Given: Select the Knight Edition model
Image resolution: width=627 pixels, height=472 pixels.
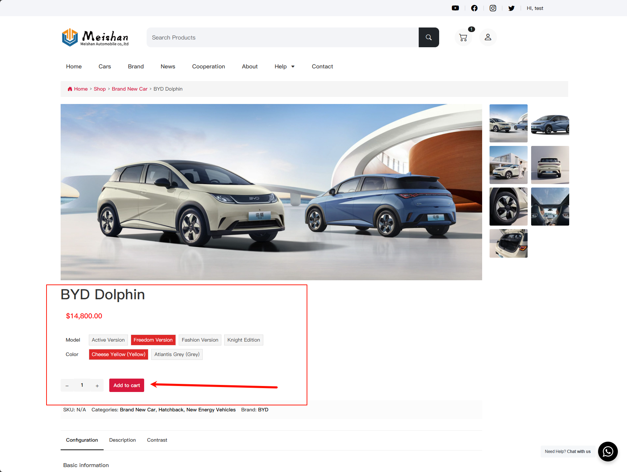Looking at the screenshot, I should [x=244, y=340].
